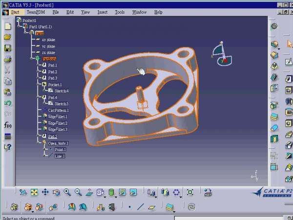Open the Window menu
Viewport: 293px width, 220px height.
click(x=139, y=12)
